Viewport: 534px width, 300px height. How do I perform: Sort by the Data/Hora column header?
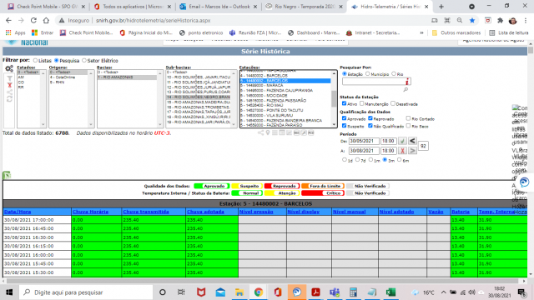(18, 212)
